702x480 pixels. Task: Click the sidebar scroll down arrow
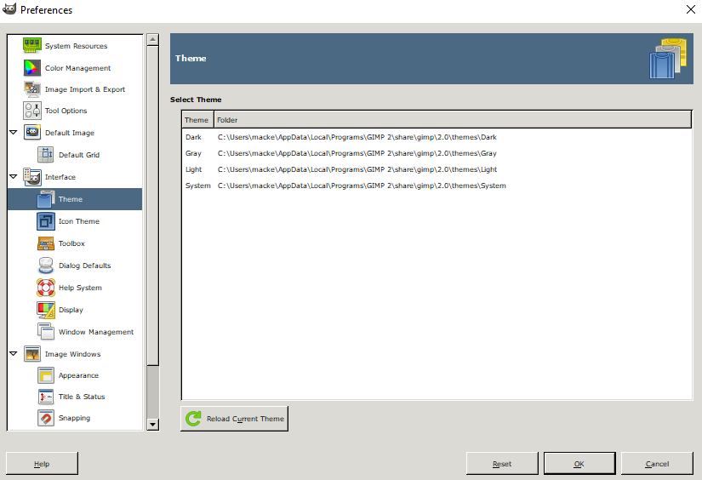click(152, 424)
